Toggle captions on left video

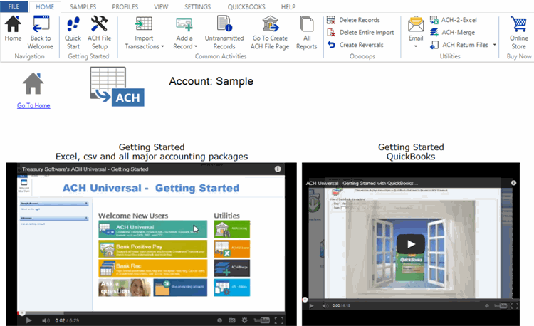(232, 320)
